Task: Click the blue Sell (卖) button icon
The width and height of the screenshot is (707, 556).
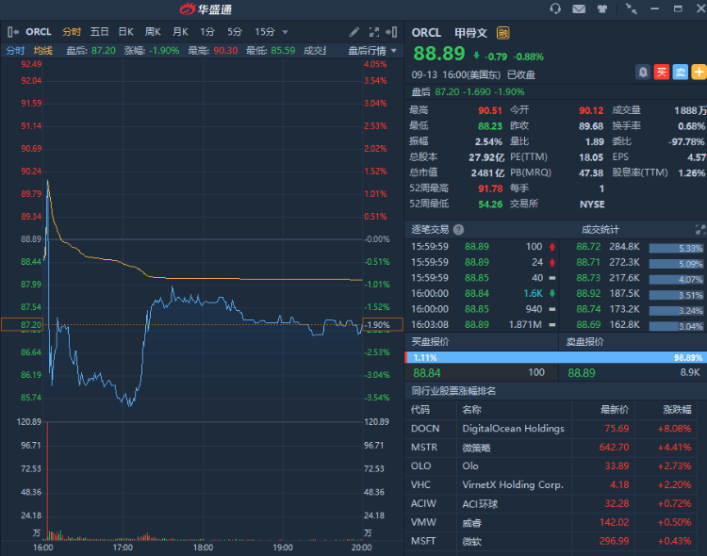Action: point(680,72)
